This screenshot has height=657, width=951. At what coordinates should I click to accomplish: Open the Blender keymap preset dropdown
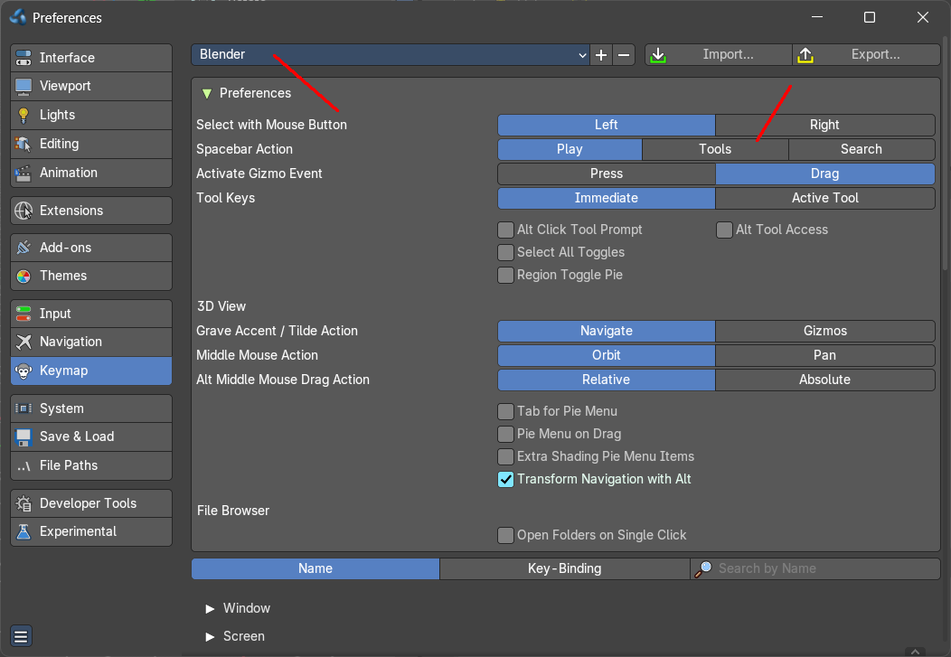click(391, 54)
